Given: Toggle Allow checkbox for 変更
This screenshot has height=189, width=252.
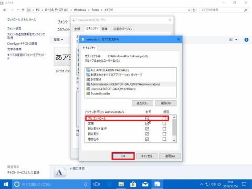Looking at the screenshot, I should pyautogui.click(x=147, y=123).
